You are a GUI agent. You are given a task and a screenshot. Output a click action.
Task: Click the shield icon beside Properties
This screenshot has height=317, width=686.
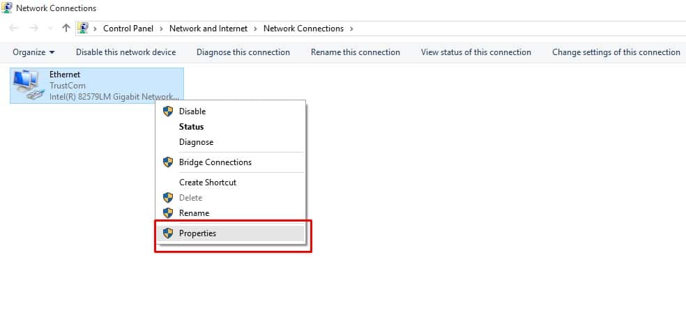pyautogui.click(x=167, y=233)
